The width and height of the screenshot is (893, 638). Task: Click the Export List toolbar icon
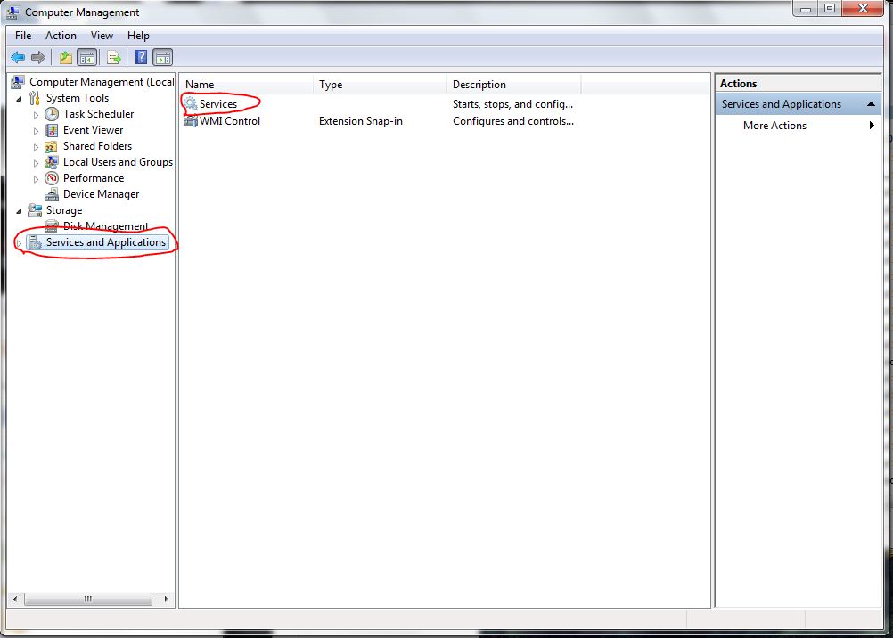pos(111,57)
